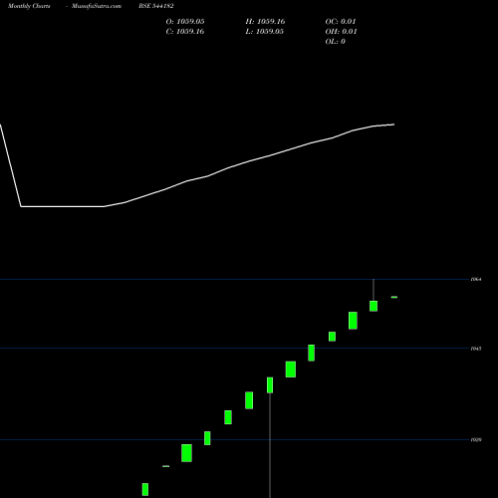Screen dimensions: 498x498
Task: Click the 'OC: 0.01' readout
Action: [341, 22]
